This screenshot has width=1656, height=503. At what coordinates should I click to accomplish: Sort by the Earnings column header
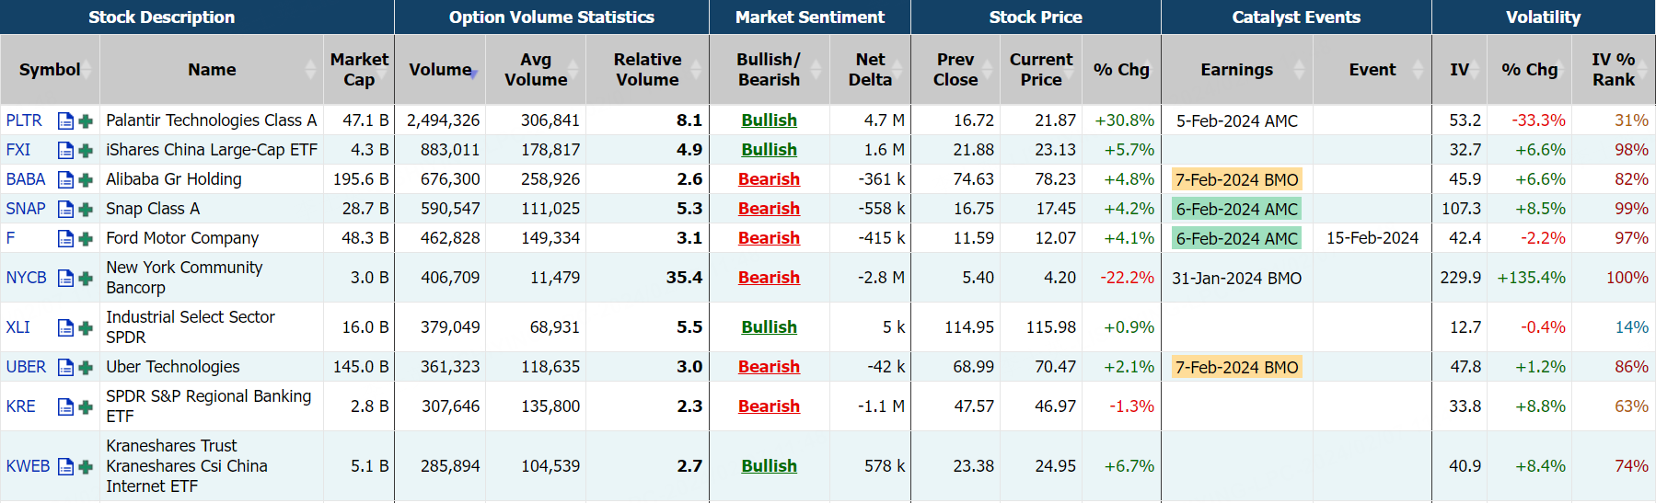pos(1236,70)
